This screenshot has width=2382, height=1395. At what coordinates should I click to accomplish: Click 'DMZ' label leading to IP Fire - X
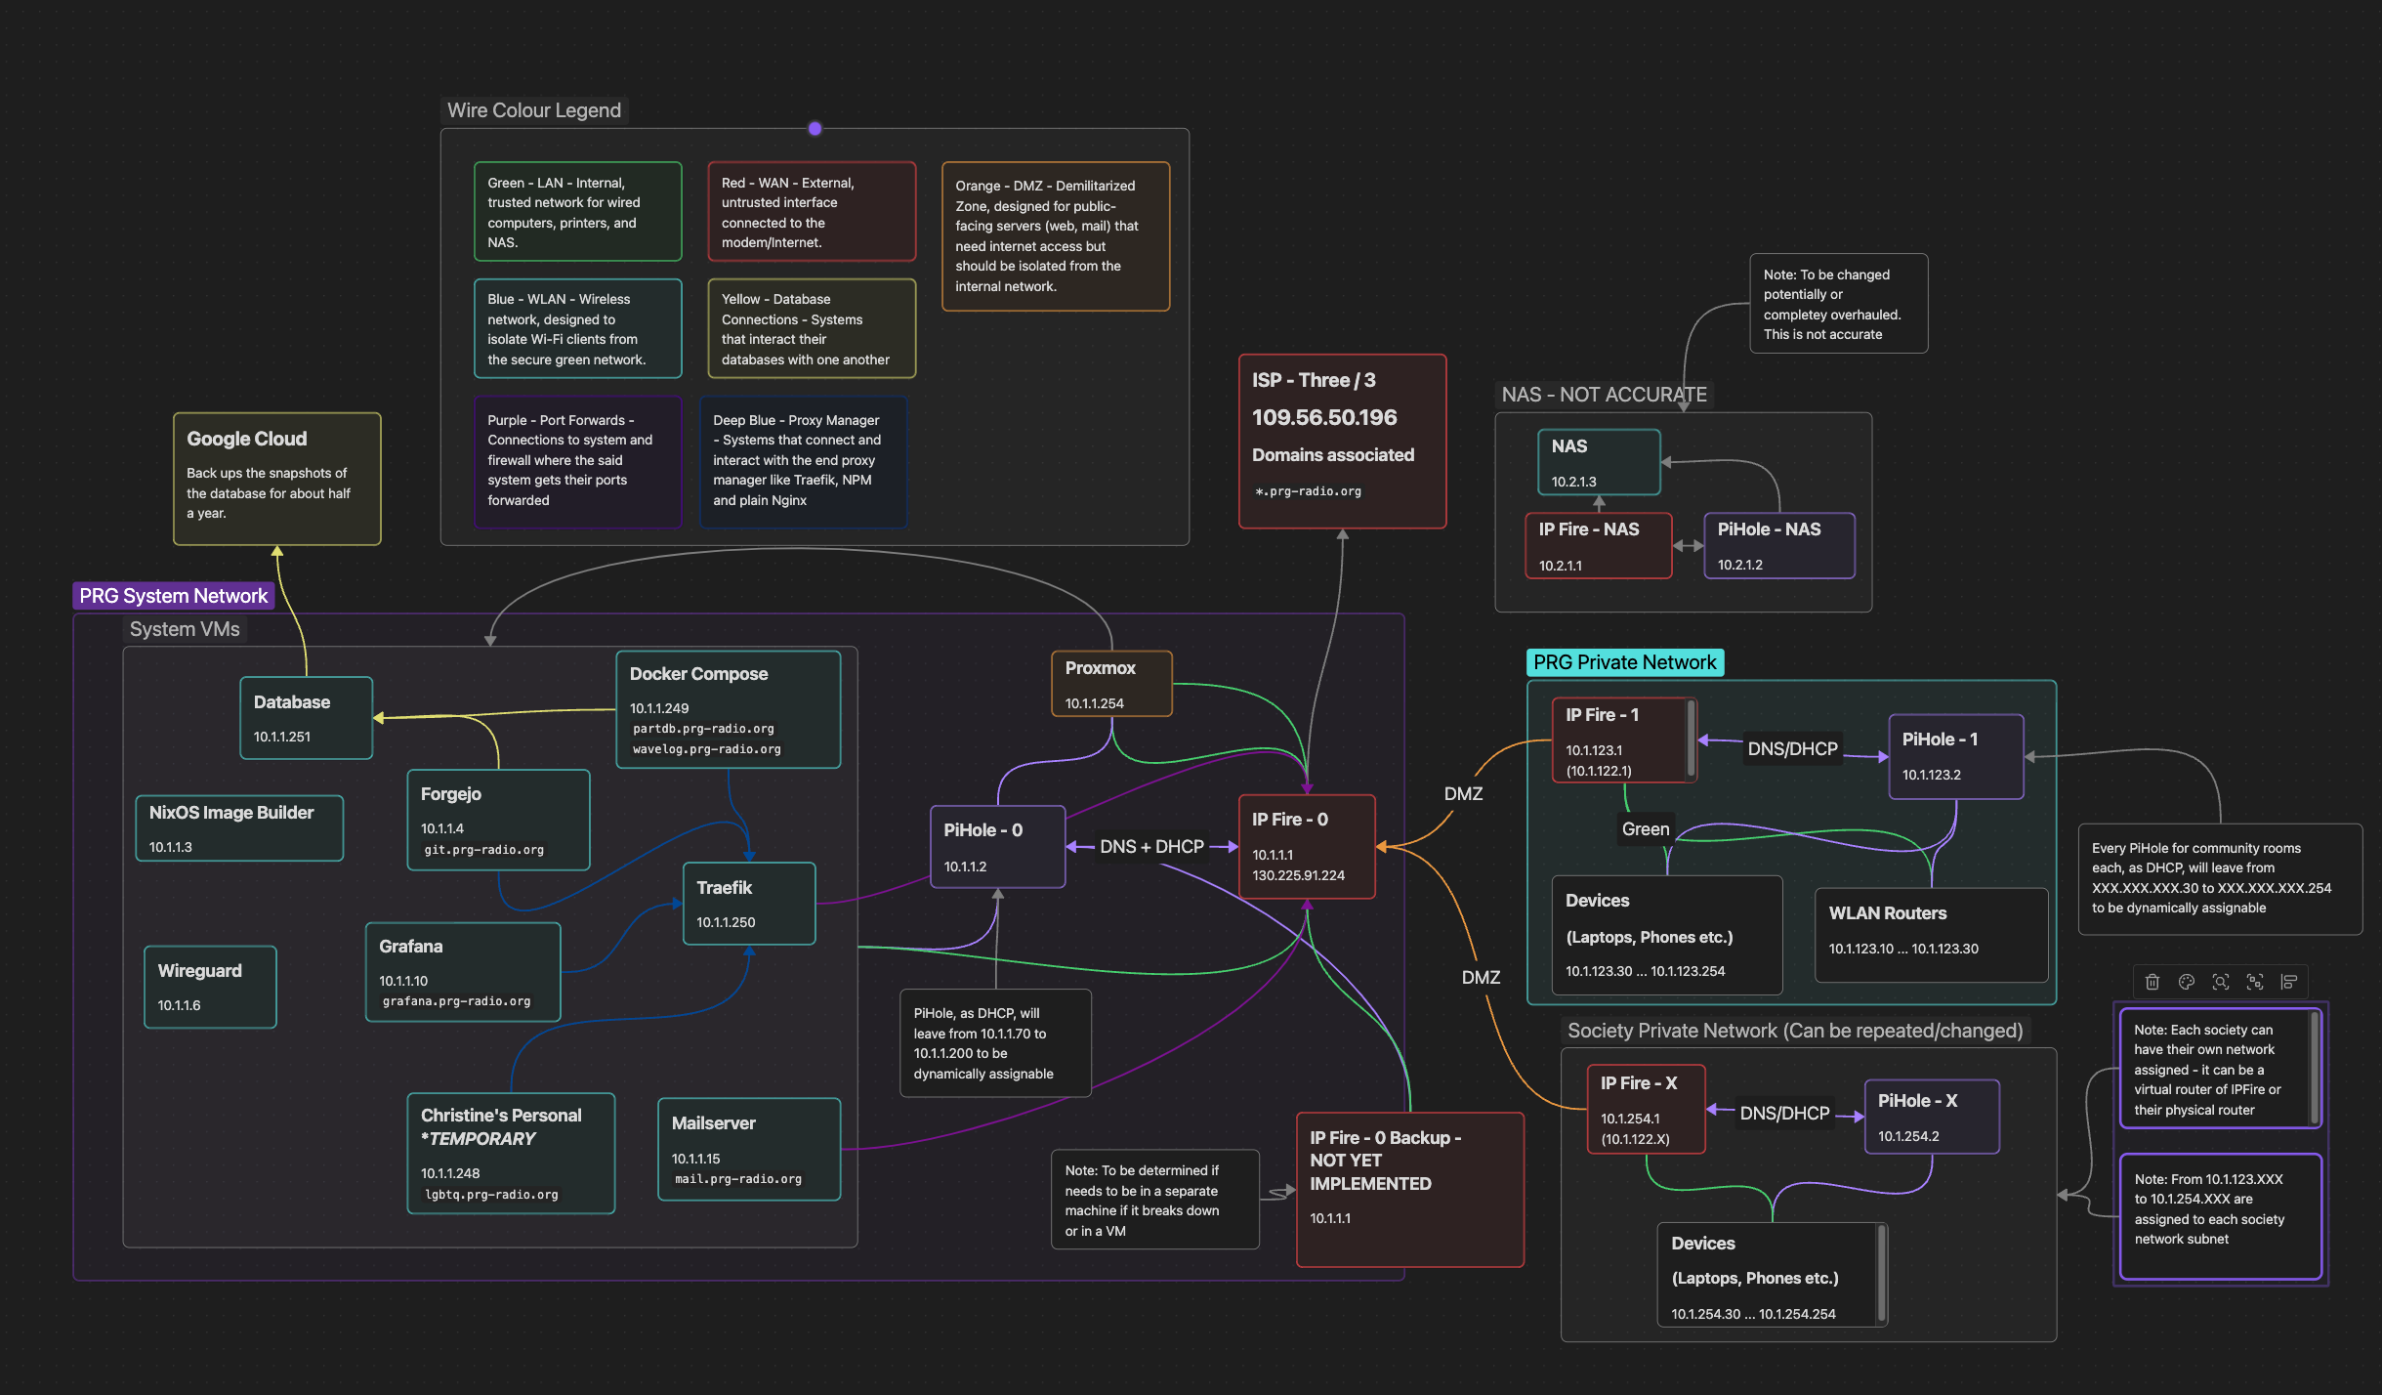(1481, 978)
